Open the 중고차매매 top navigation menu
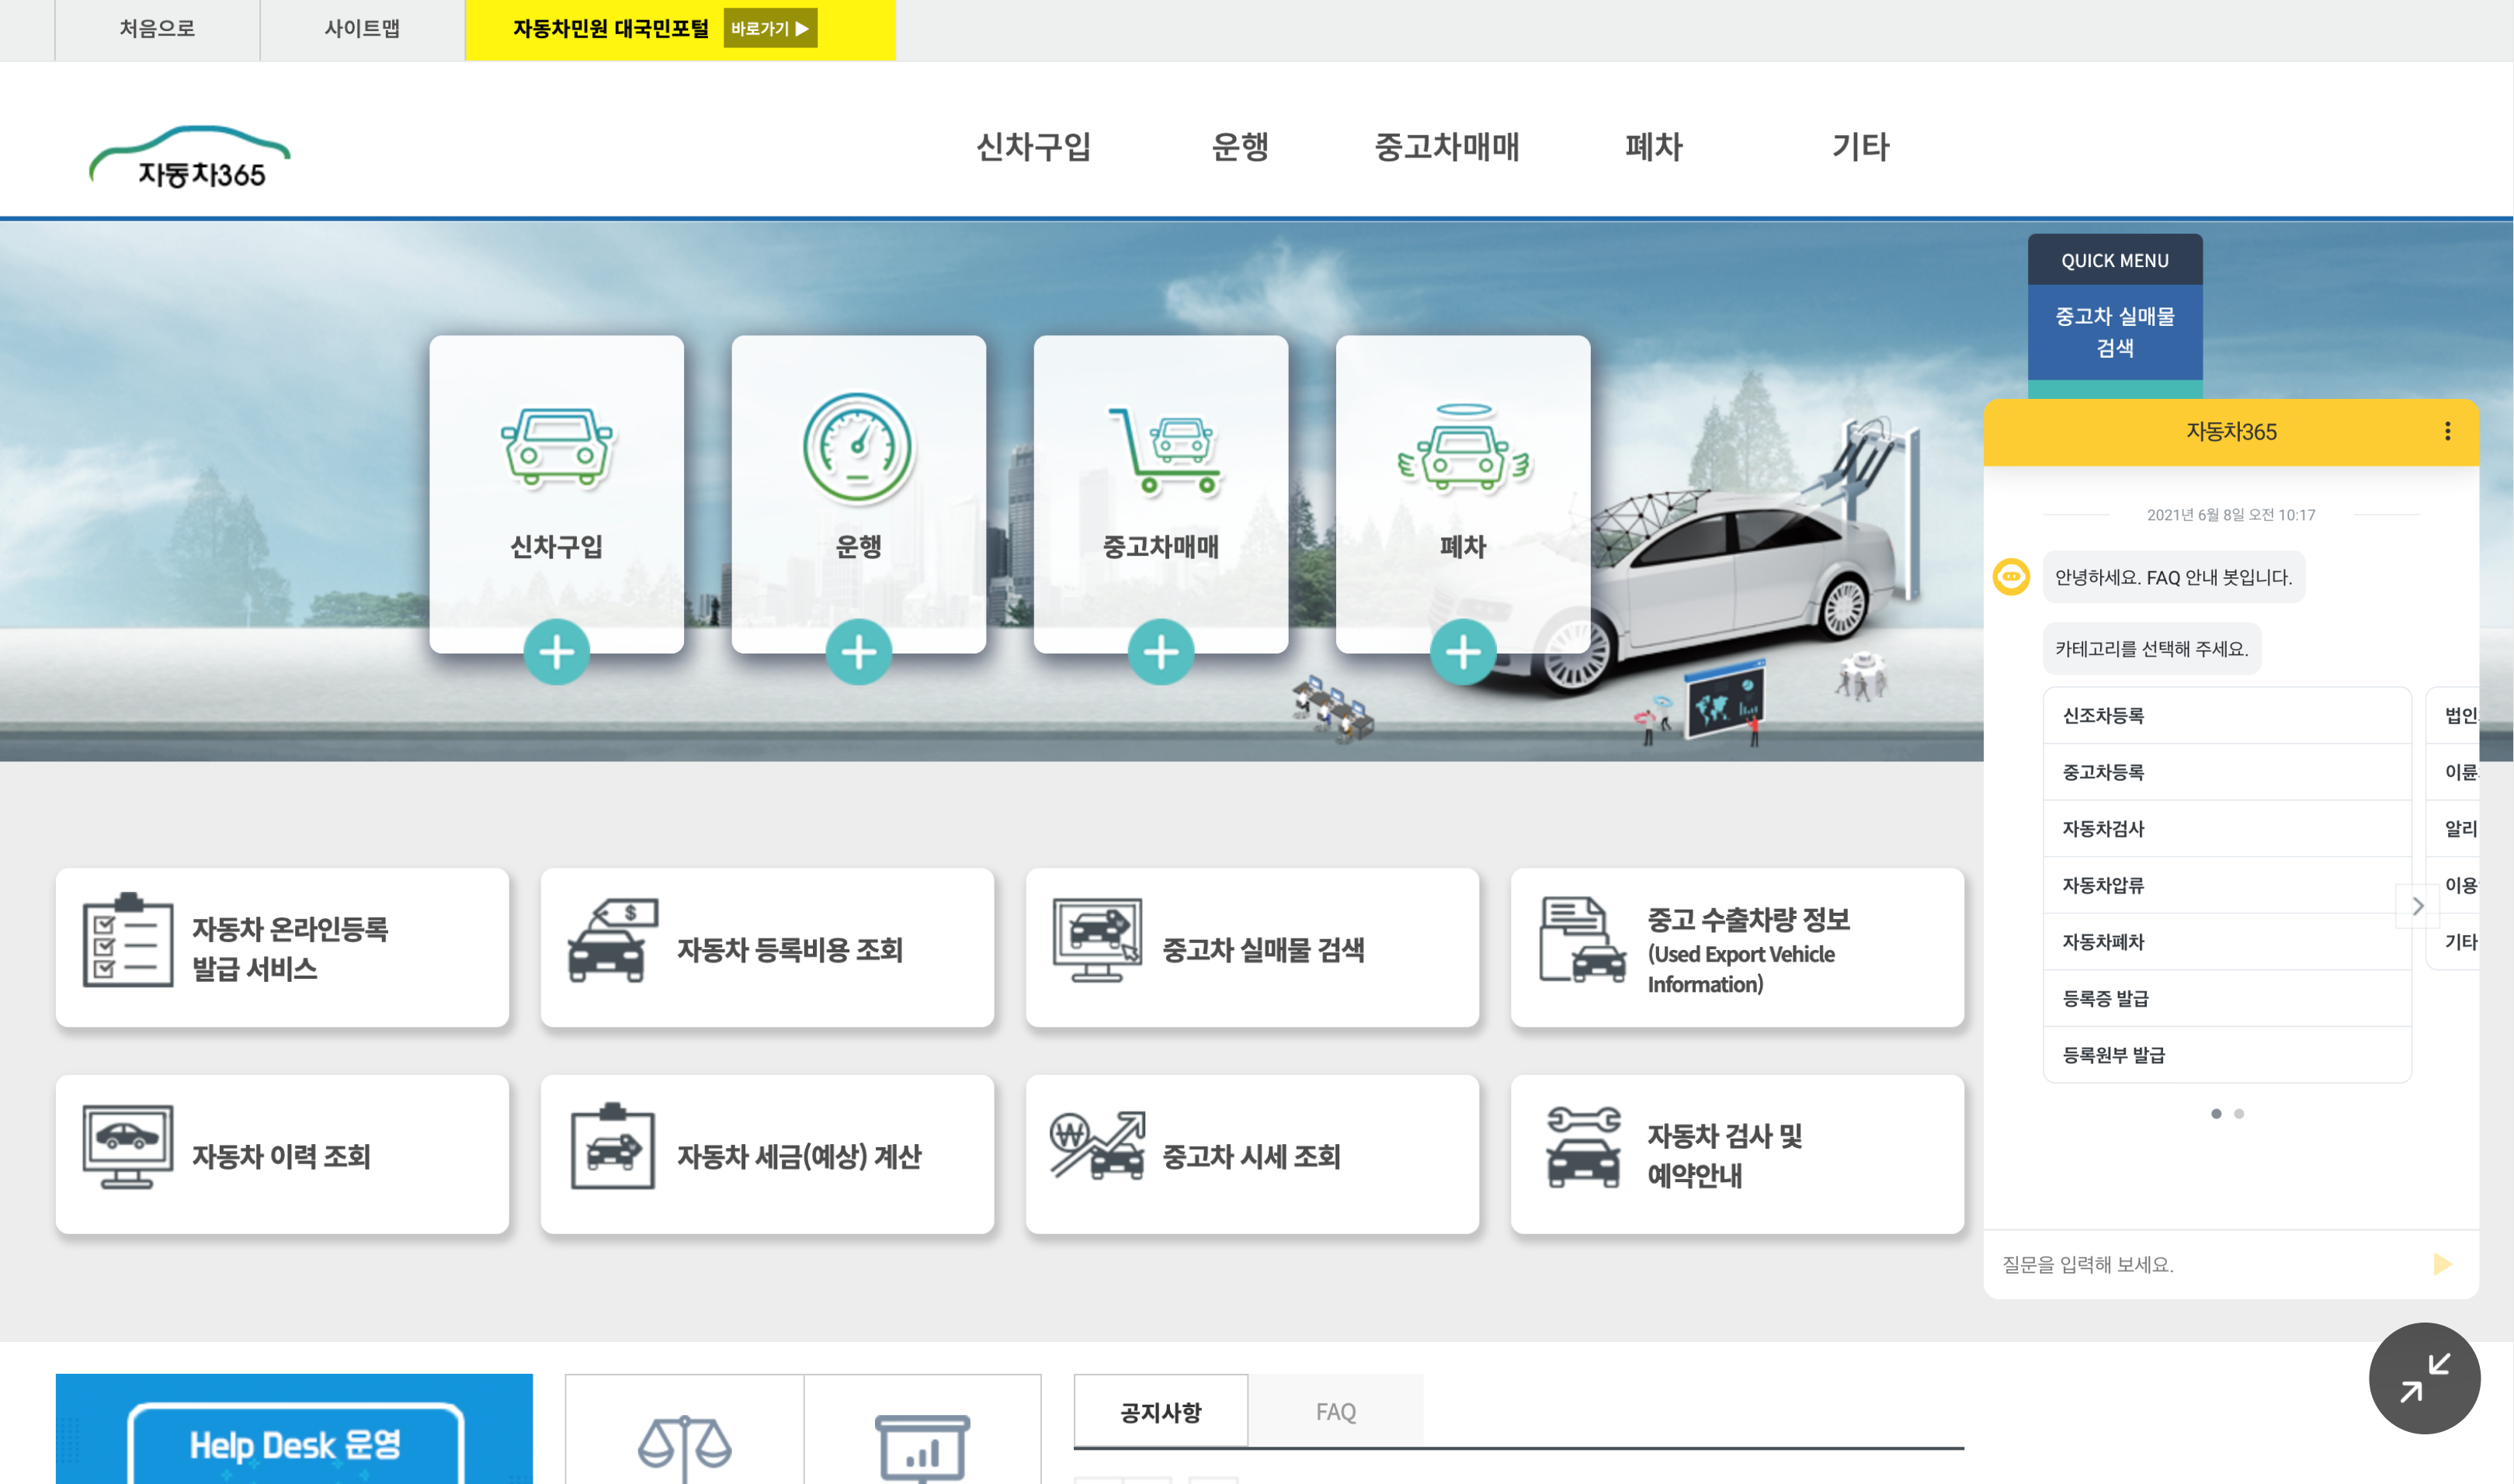2514x1484 pixels. 1446,147
